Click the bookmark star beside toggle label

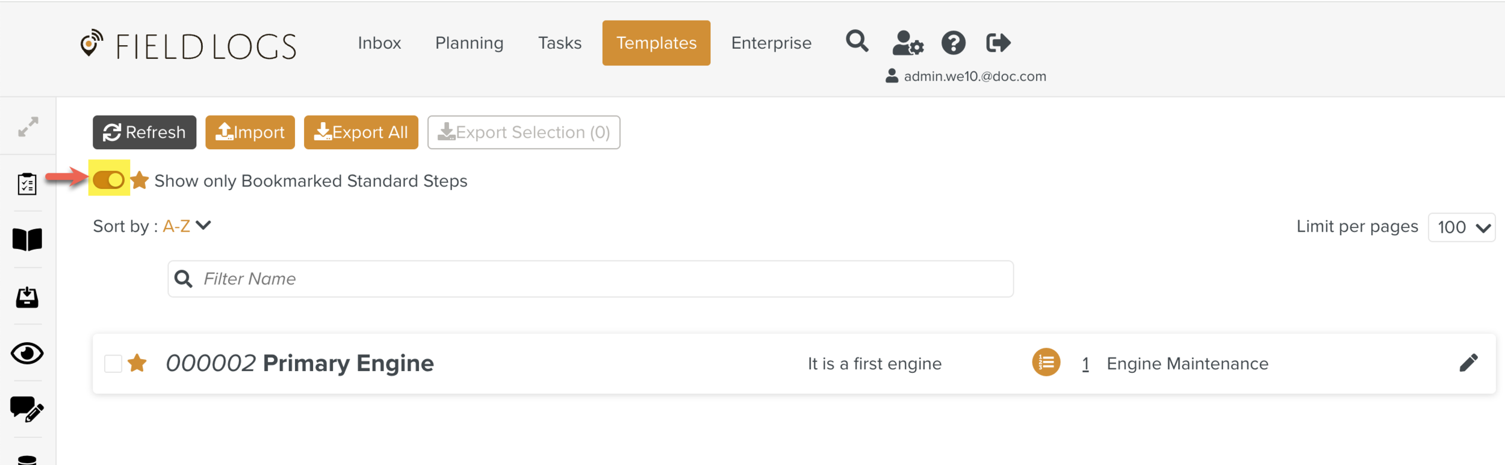pos(140,180)
